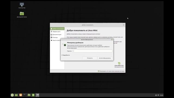Go to the Документация sidebar section
Screen dimensions: 174x98
tap(57, 35)
